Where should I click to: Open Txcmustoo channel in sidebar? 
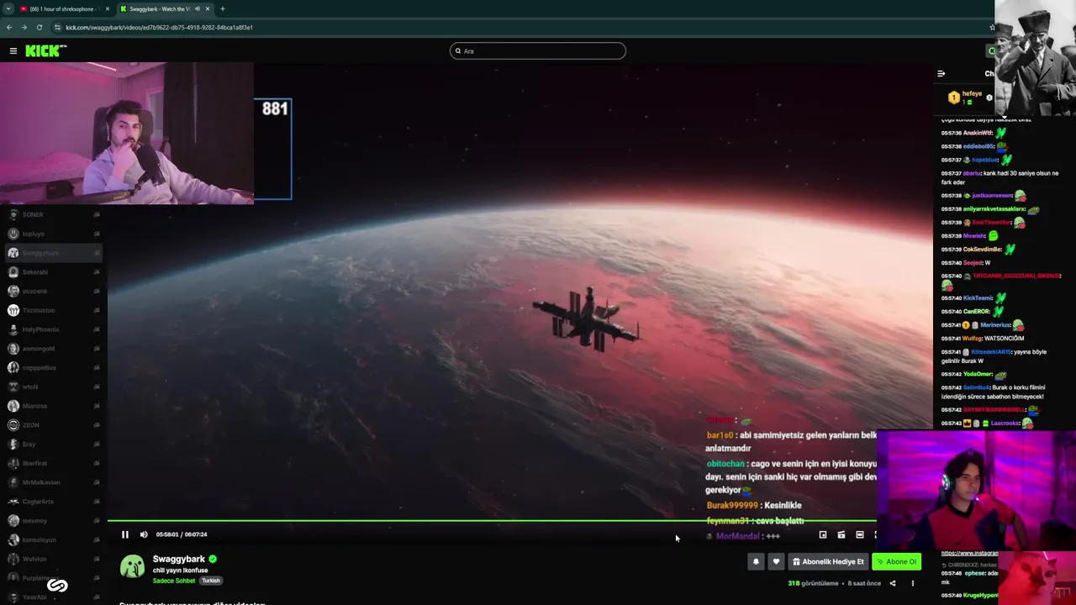pos(53,310)
